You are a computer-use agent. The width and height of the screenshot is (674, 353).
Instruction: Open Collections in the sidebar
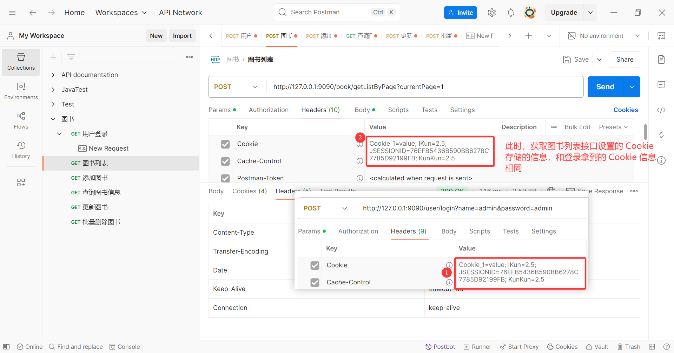pos(21,62)
